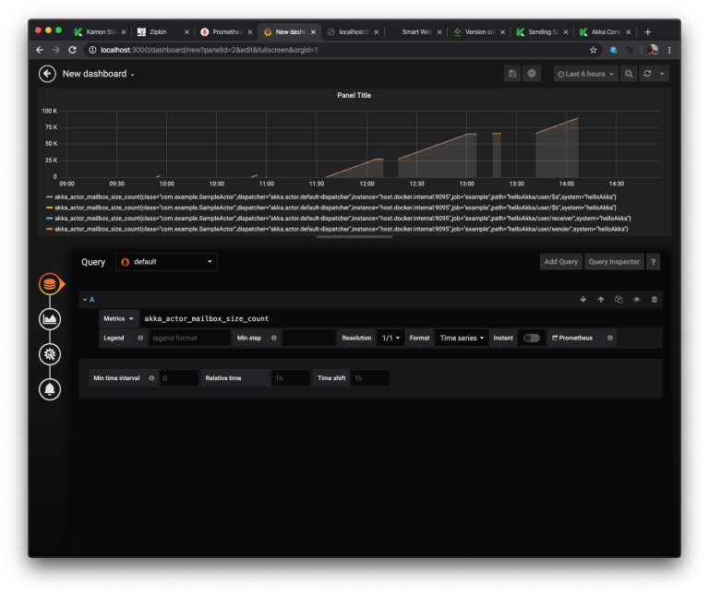Show the Min time interval info icon
The height and width of the screenshot is (595, 709).
pos(151,378)
